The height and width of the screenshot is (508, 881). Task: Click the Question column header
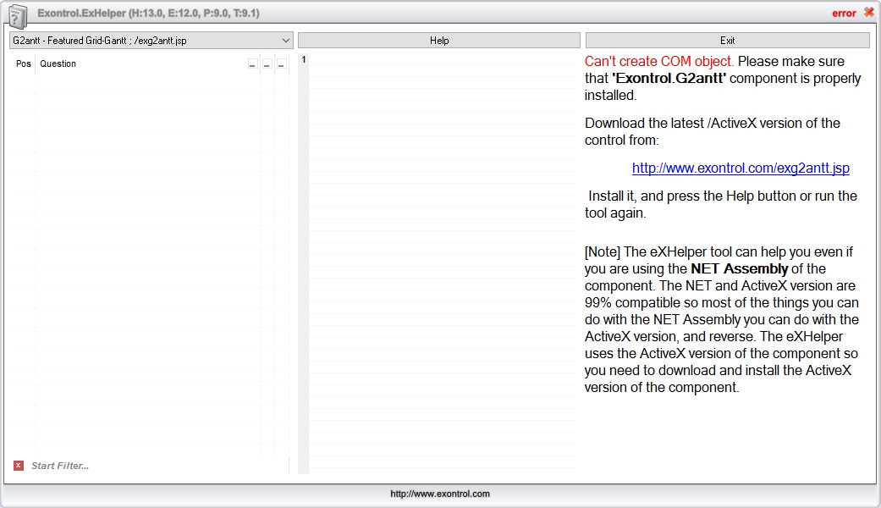tap(58, 64)
